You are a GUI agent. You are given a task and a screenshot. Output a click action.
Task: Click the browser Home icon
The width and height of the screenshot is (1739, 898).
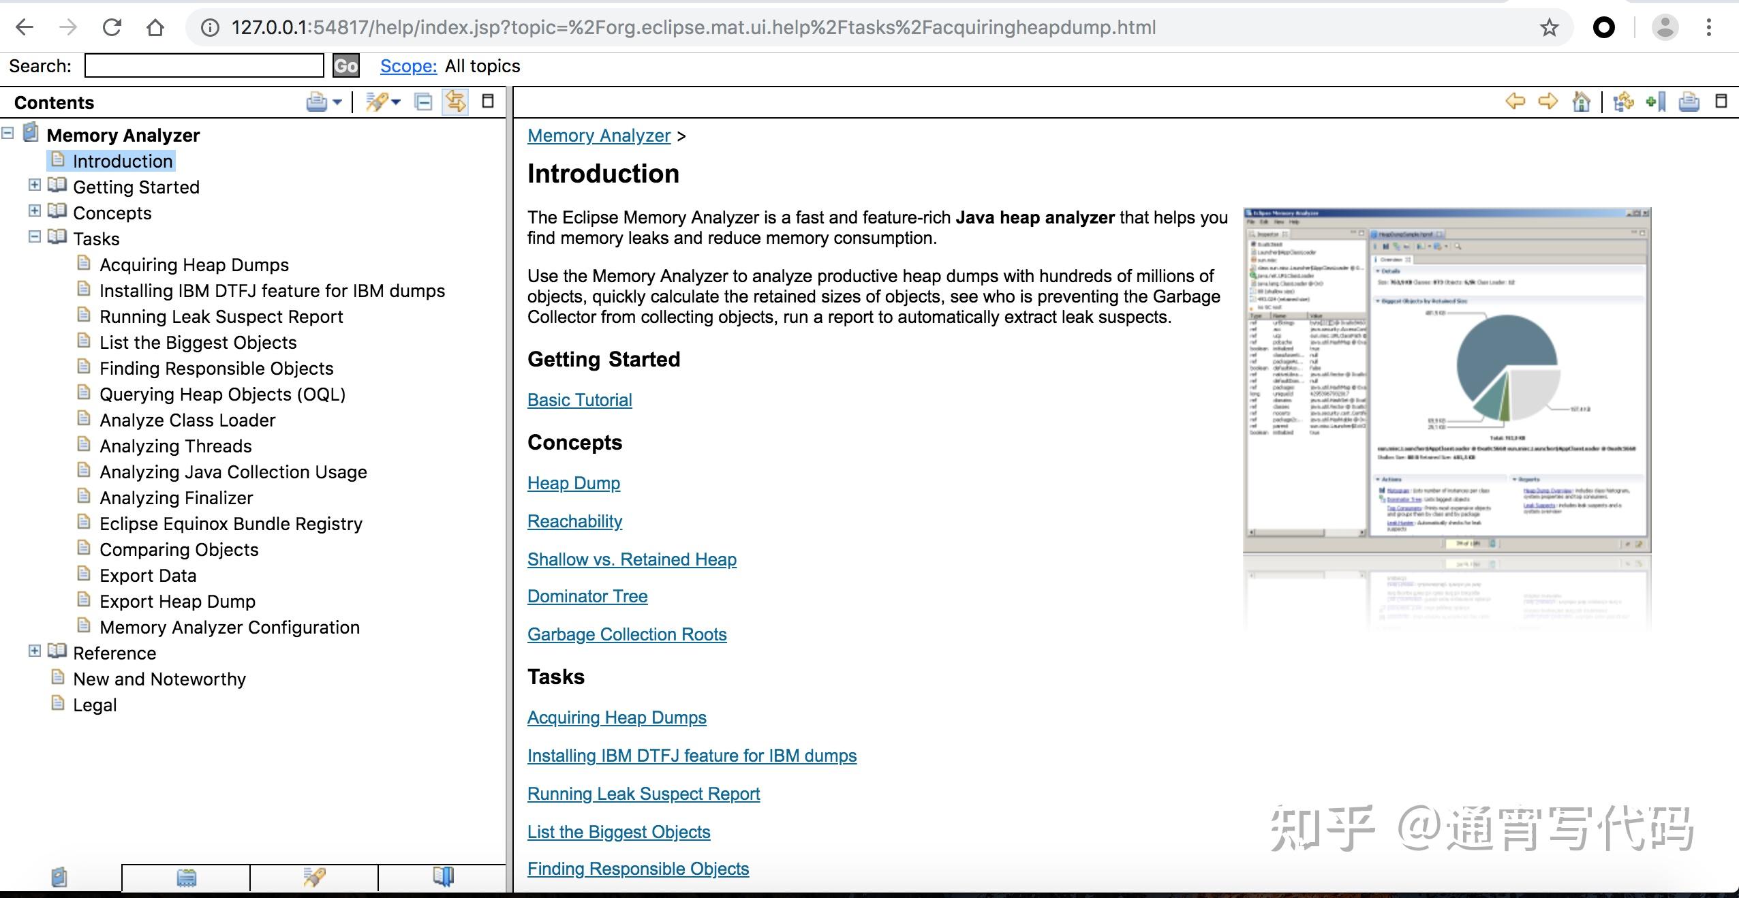tap(155, 27)
